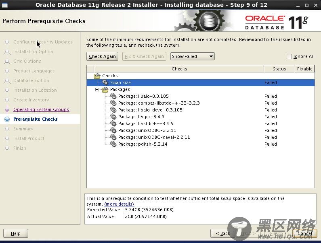The height and width of the screenshot is (243, 321).
Task: Select row Package: libaio-devel-0.3.105
Action: point(201,110)
